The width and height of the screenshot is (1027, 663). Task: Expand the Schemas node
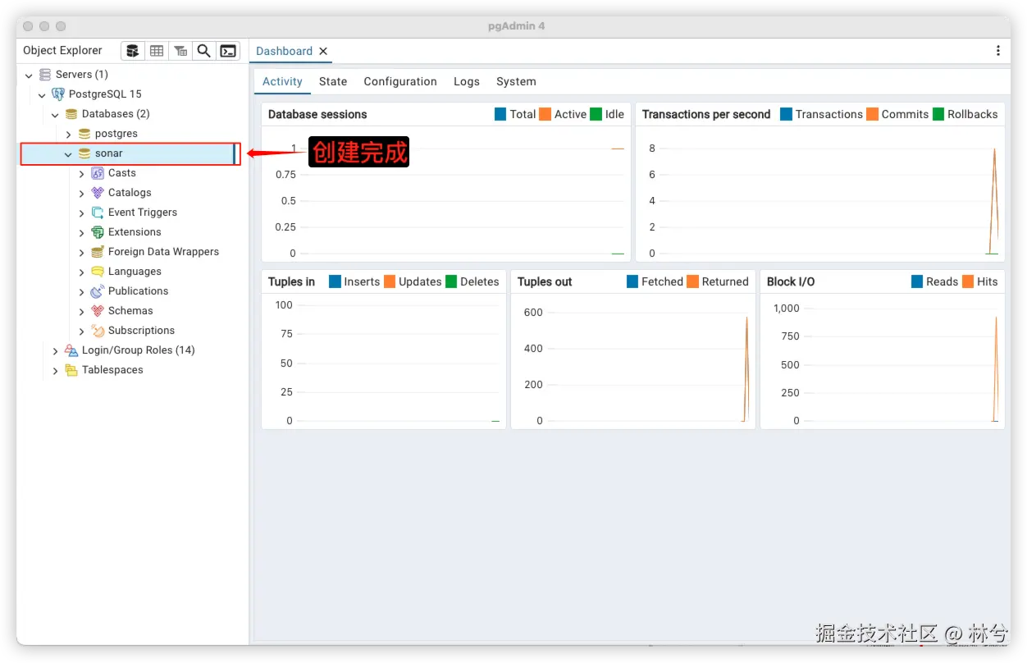coord(82,311)
